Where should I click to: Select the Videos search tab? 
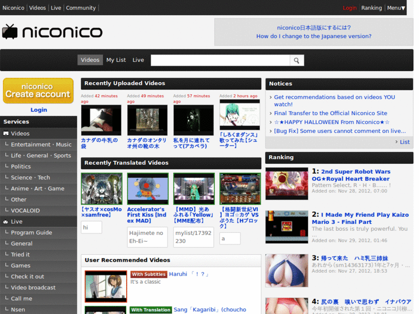[x=90, y=60]
